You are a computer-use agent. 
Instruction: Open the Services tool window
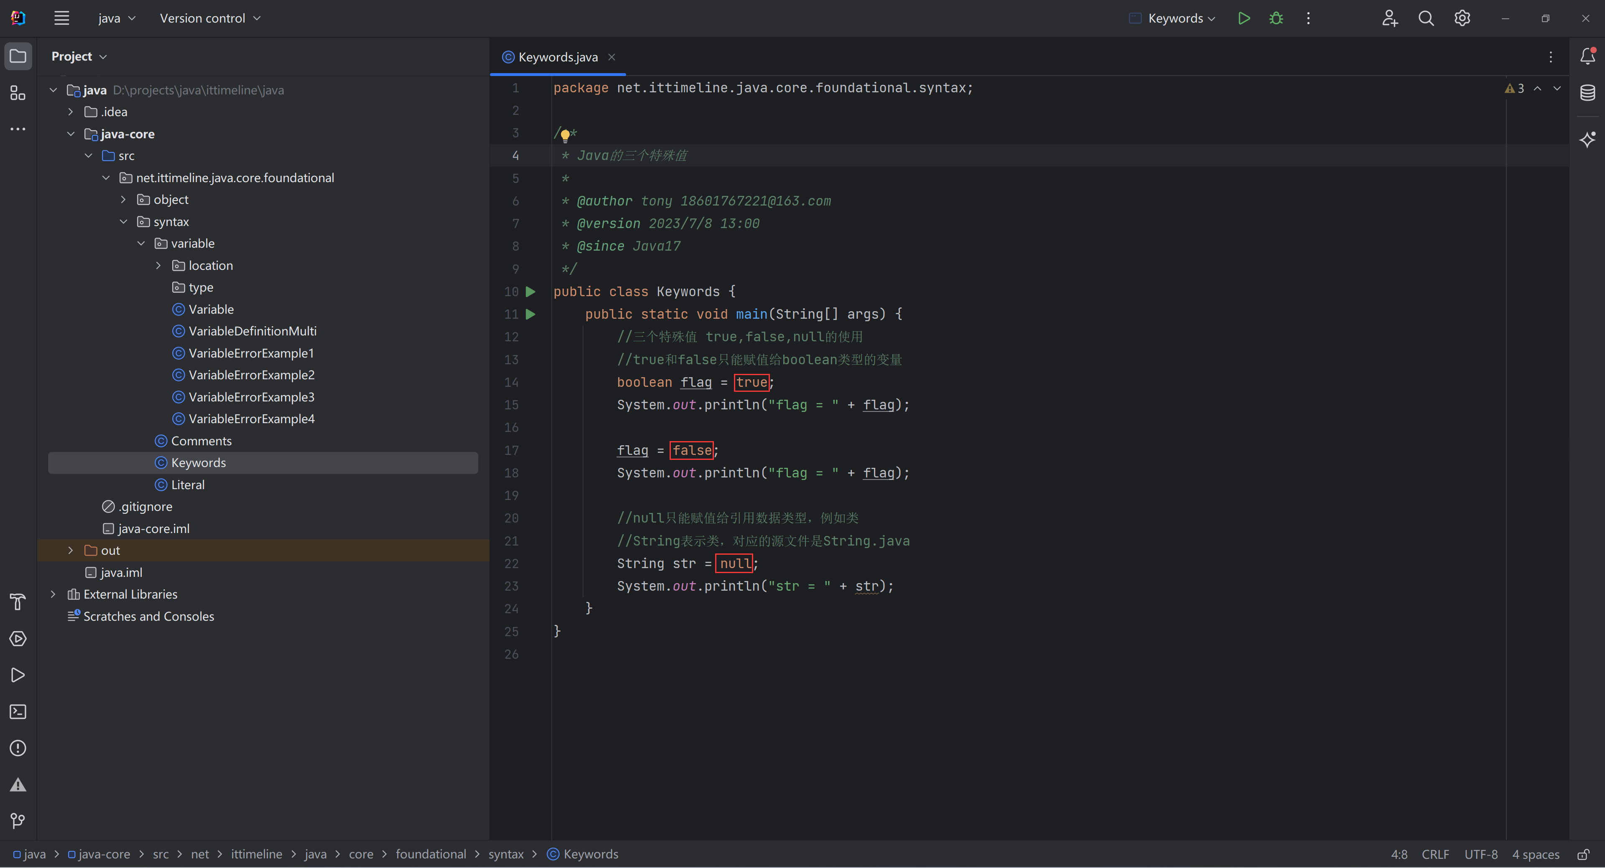point(18,639)
